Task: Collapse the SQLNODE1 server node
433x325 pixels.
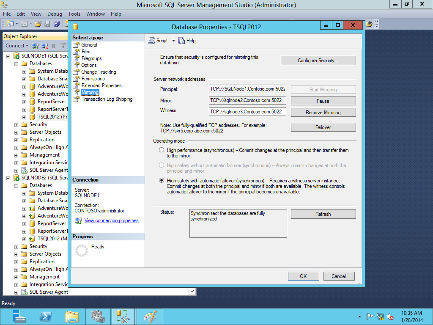Action: [8, 56]
